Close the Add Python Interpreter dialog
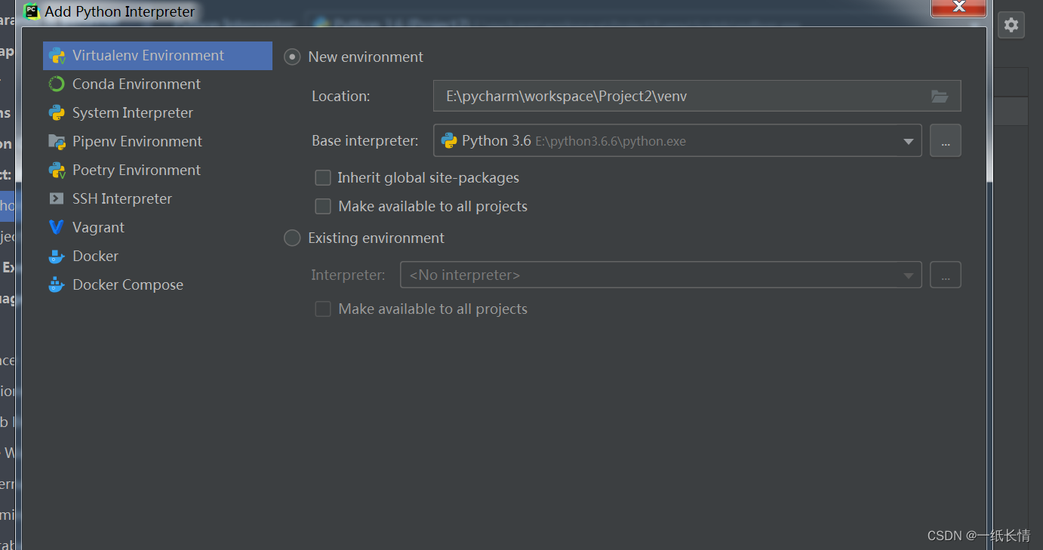 click(x=958, y=8)
